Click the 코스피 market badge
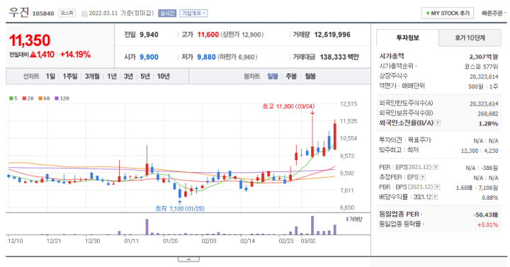 [67, 13]
